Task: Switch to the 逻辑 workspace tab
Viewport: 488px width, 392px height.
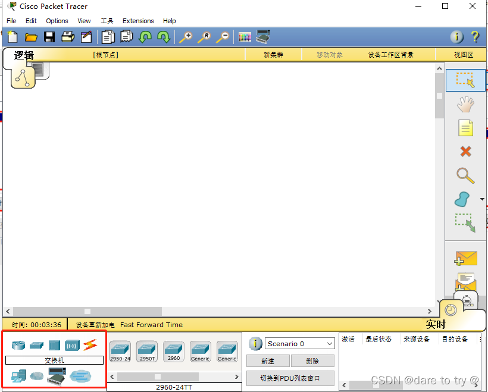Action: (24, 55)
